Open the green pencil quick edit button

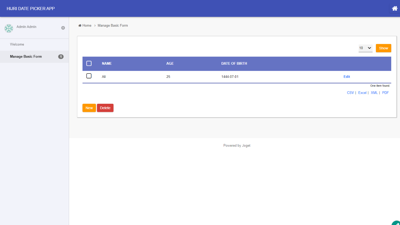(396, 222)
